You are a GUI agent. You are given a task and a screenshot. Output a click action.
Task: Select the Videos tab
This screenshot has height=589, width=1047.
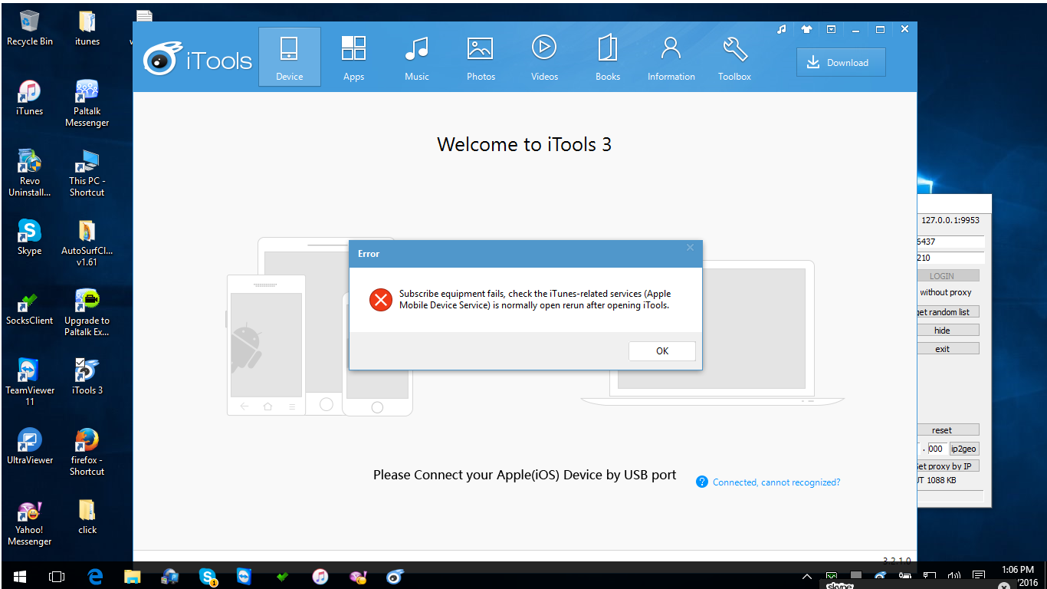[x=544, y=57]
